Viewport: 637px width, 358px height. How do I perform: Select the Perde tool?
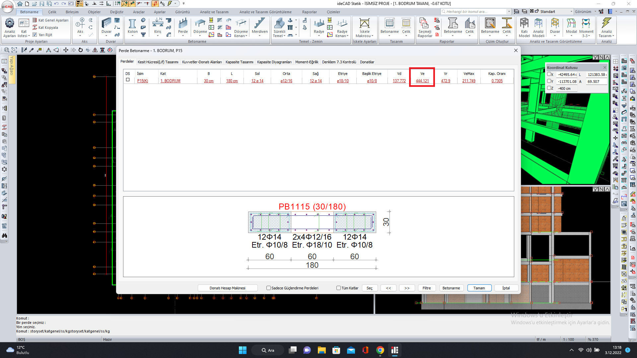(x=183, y=27)
